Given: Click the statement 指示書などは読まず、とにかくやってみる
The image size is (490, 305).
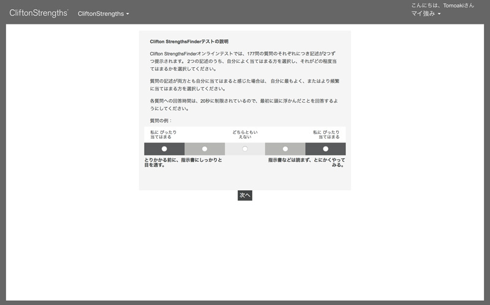Looking at the screenshot, I should point(307,163).
